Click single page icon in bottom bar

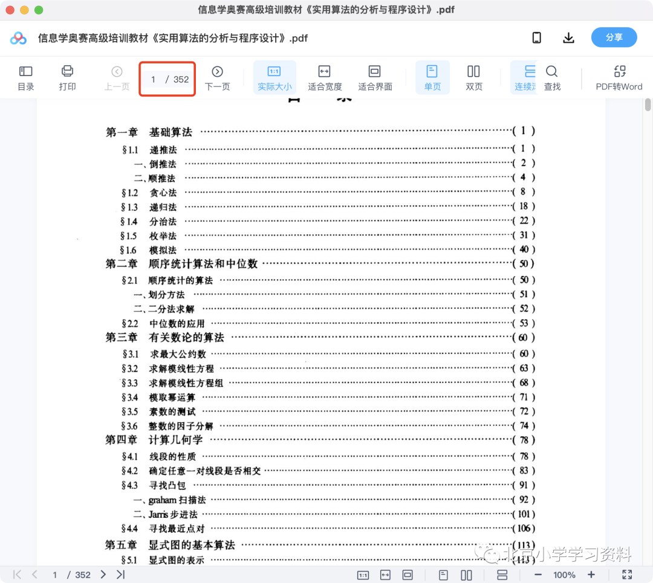click(x=444, y=575)
